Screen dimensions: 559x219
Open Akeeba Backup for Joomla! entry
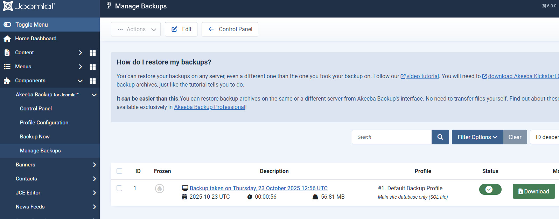click(48, 95)
